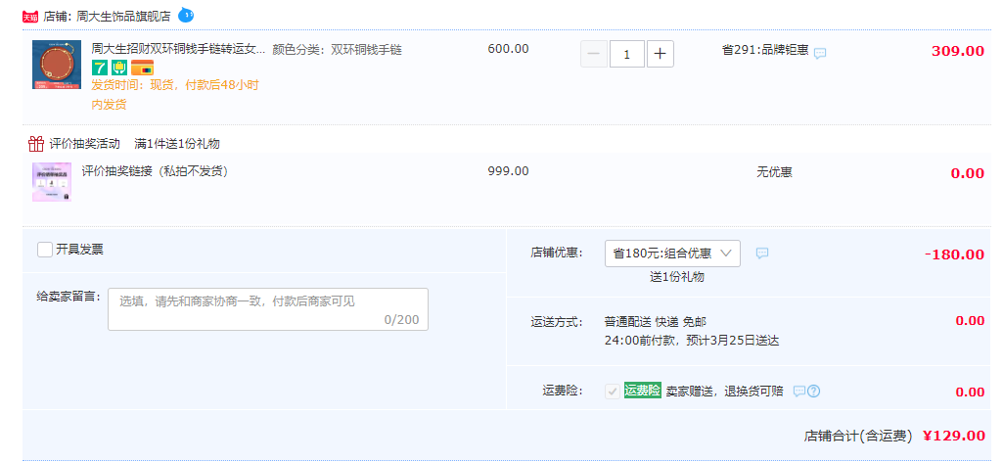This screenshot has height=462, width=1003.
Task: Click the -180.00 discount amount
Action: (954, 254)
